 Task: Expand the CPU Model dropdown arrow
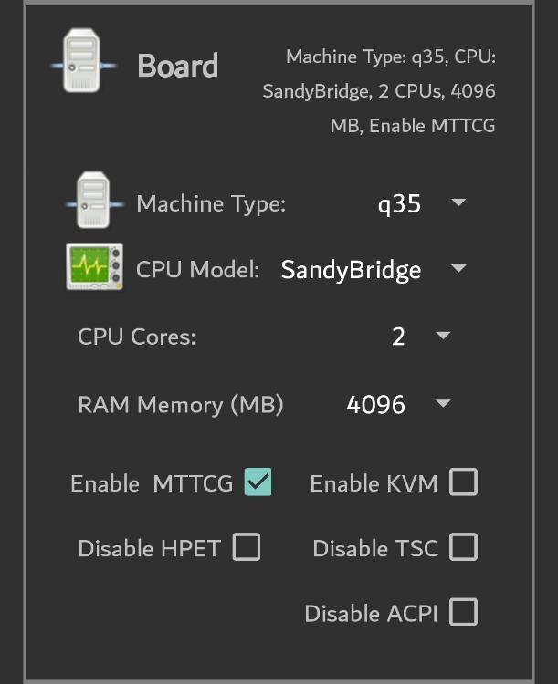(x=458, y=268)
